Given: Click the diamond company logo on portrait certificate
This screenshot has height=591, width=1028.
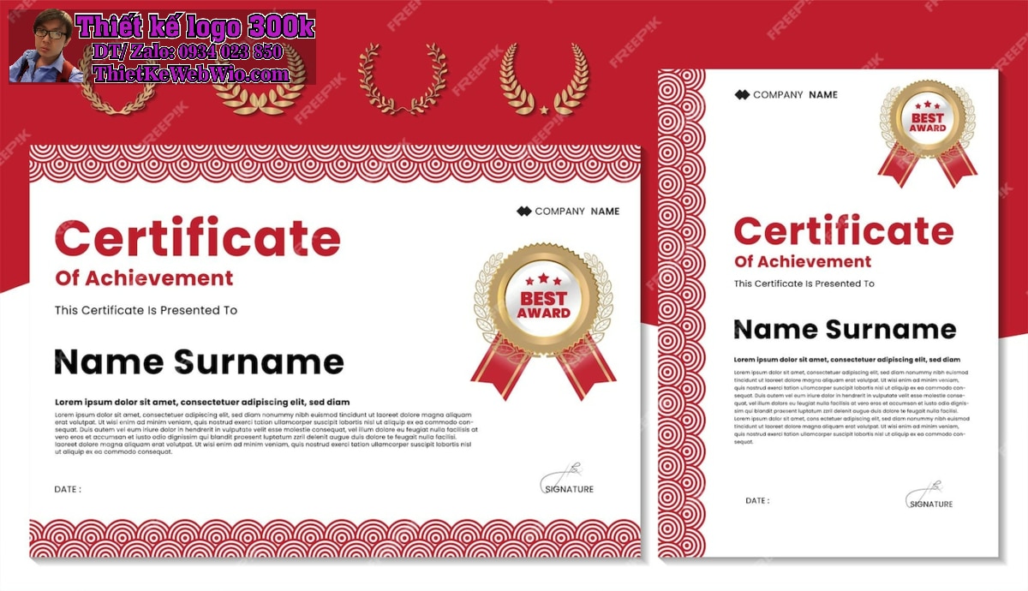Looking at the screenshot, I should pos(742,95).
